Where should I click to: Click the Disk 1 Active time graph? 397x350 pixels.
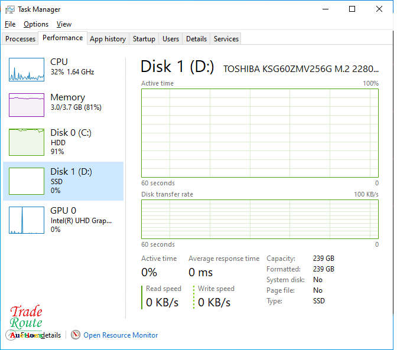(259, 133)
